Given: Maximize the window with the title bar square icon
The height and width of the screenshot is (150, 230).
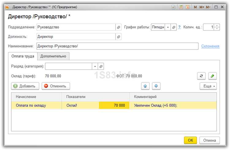Looking at the screenshot, I should pyautogui.click(x=216, y=7).
